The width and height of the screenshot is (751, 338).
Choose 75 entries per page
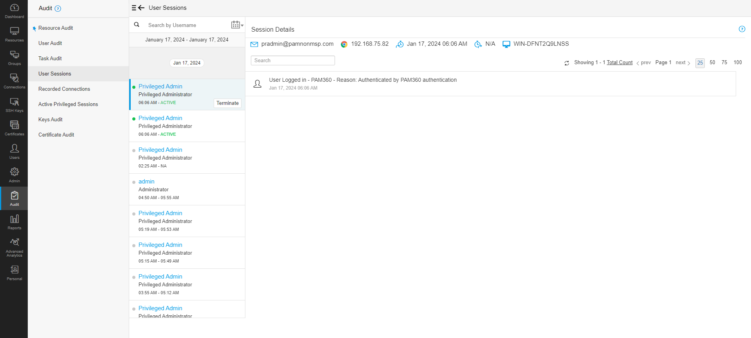pyautogui.click(x=724, y=63)
